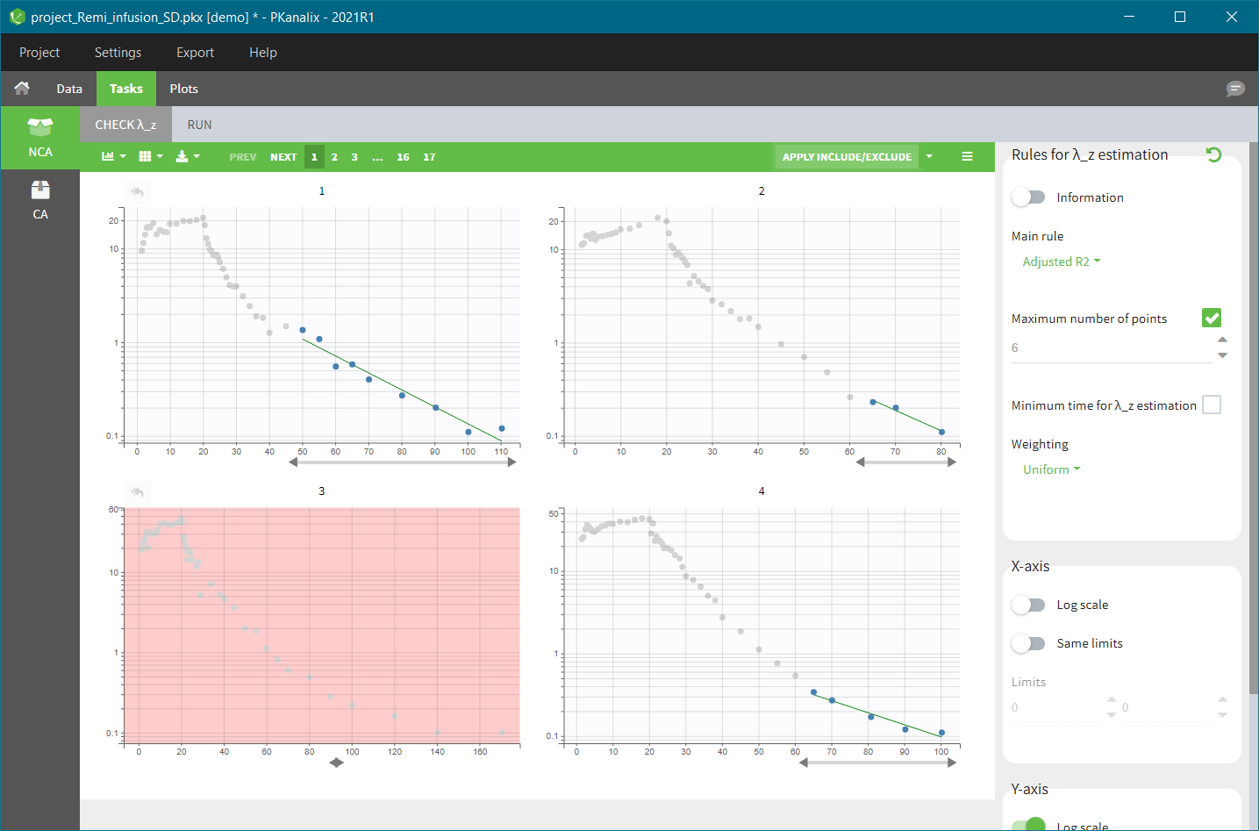Screen dimensions: 1259x831
Task: Open the chart display options icon
Action: click(x=113, y=157)
